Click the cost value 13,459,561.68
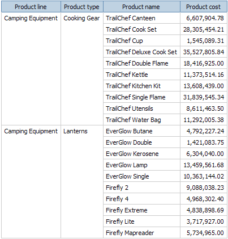This screenshot has width=228, height=239. (x=204, y=165)
